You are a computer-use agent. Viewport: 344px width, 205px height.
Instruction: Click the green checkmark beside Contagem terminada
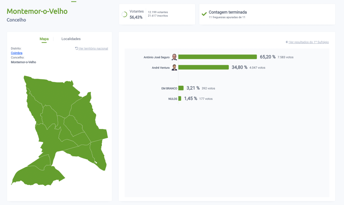204,14
